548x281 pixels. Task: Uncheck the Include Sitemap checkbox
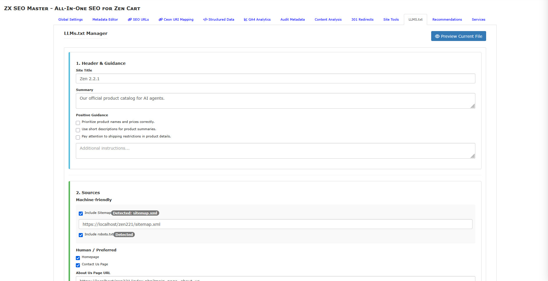(x=81, y=214)
